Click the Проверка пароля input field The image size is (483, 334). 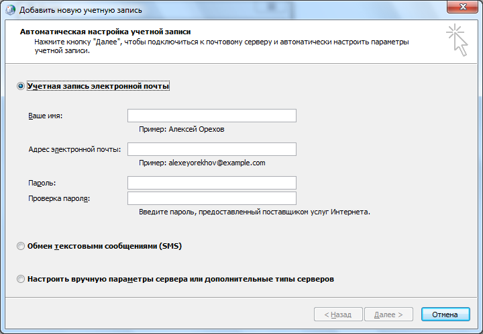point(212,198)
